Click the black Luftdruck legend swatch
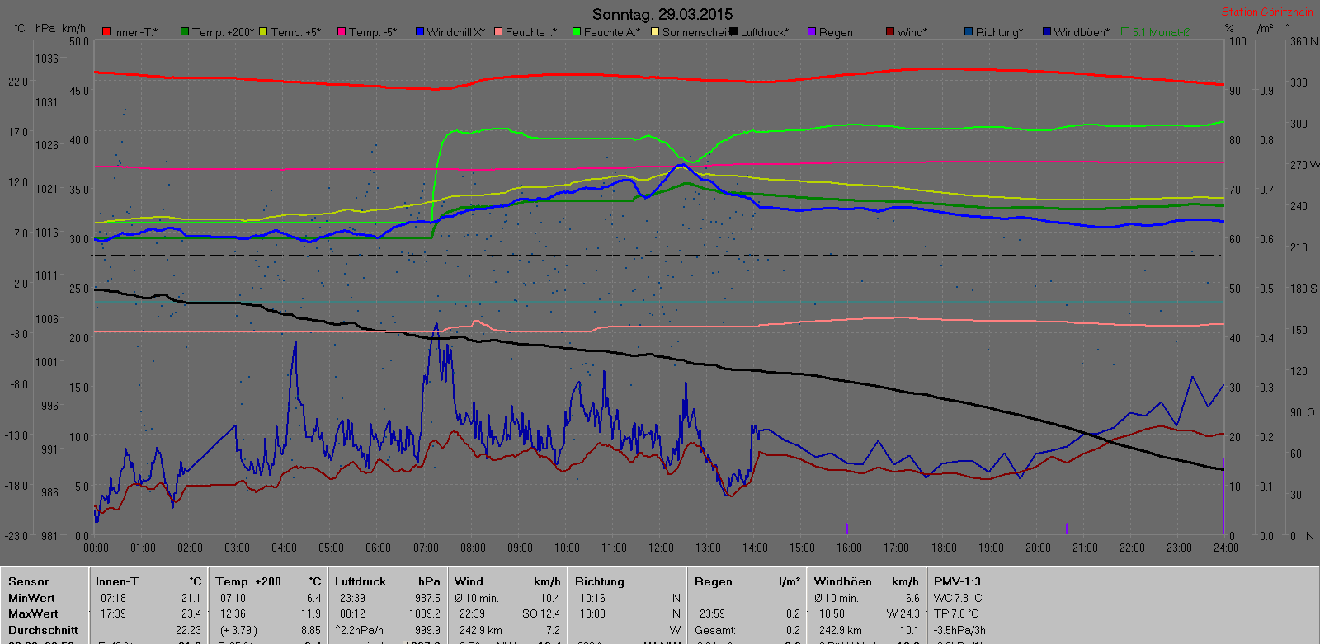The image size is (1320, 644). [x=733, y=32]
